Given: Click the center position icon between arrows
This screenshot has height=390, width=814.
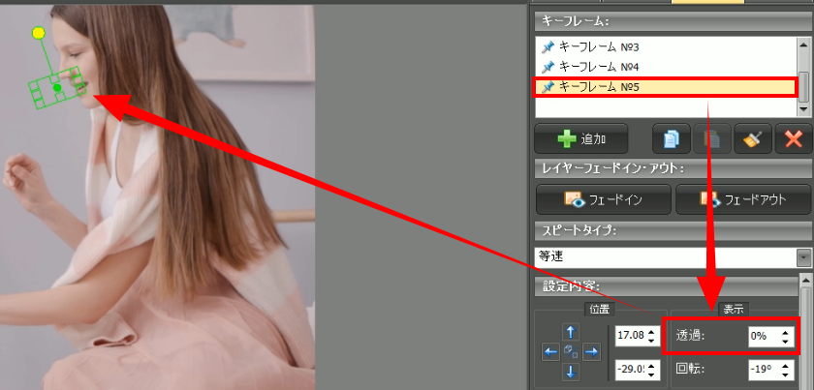Looking at the screenshot, I should pos(570,352).
